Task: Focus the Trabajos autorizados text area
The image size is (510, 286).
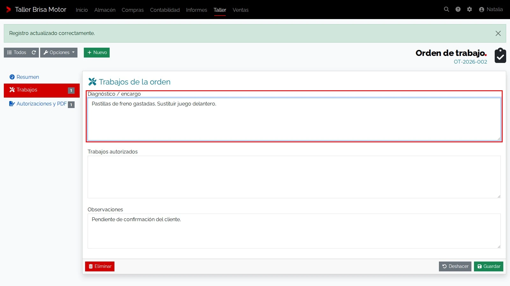Action: click(294, 177)
